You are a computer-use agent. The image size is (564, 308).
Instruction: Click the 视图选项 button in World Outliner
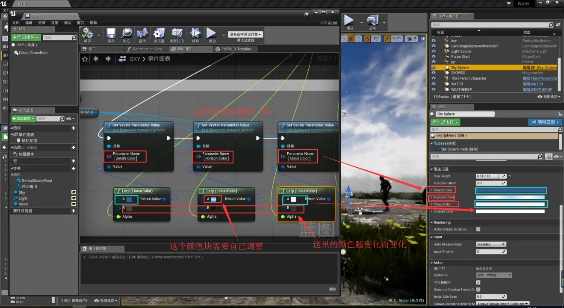[x=549, y=97]
